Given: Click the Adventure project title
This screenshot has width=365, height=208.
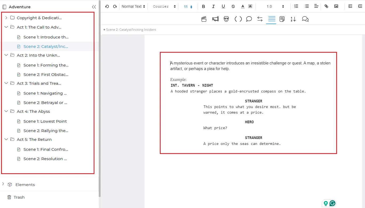Looking at the screenshot, I should [20, 7].
